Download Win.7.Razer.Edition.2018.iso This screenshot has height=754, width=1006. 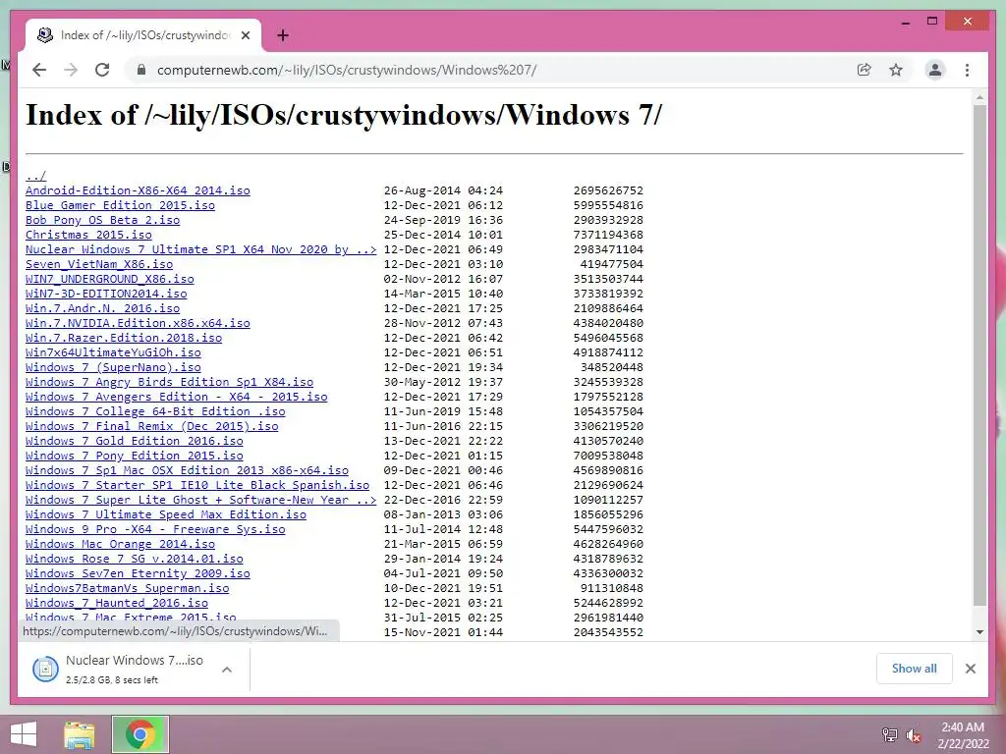124,338
